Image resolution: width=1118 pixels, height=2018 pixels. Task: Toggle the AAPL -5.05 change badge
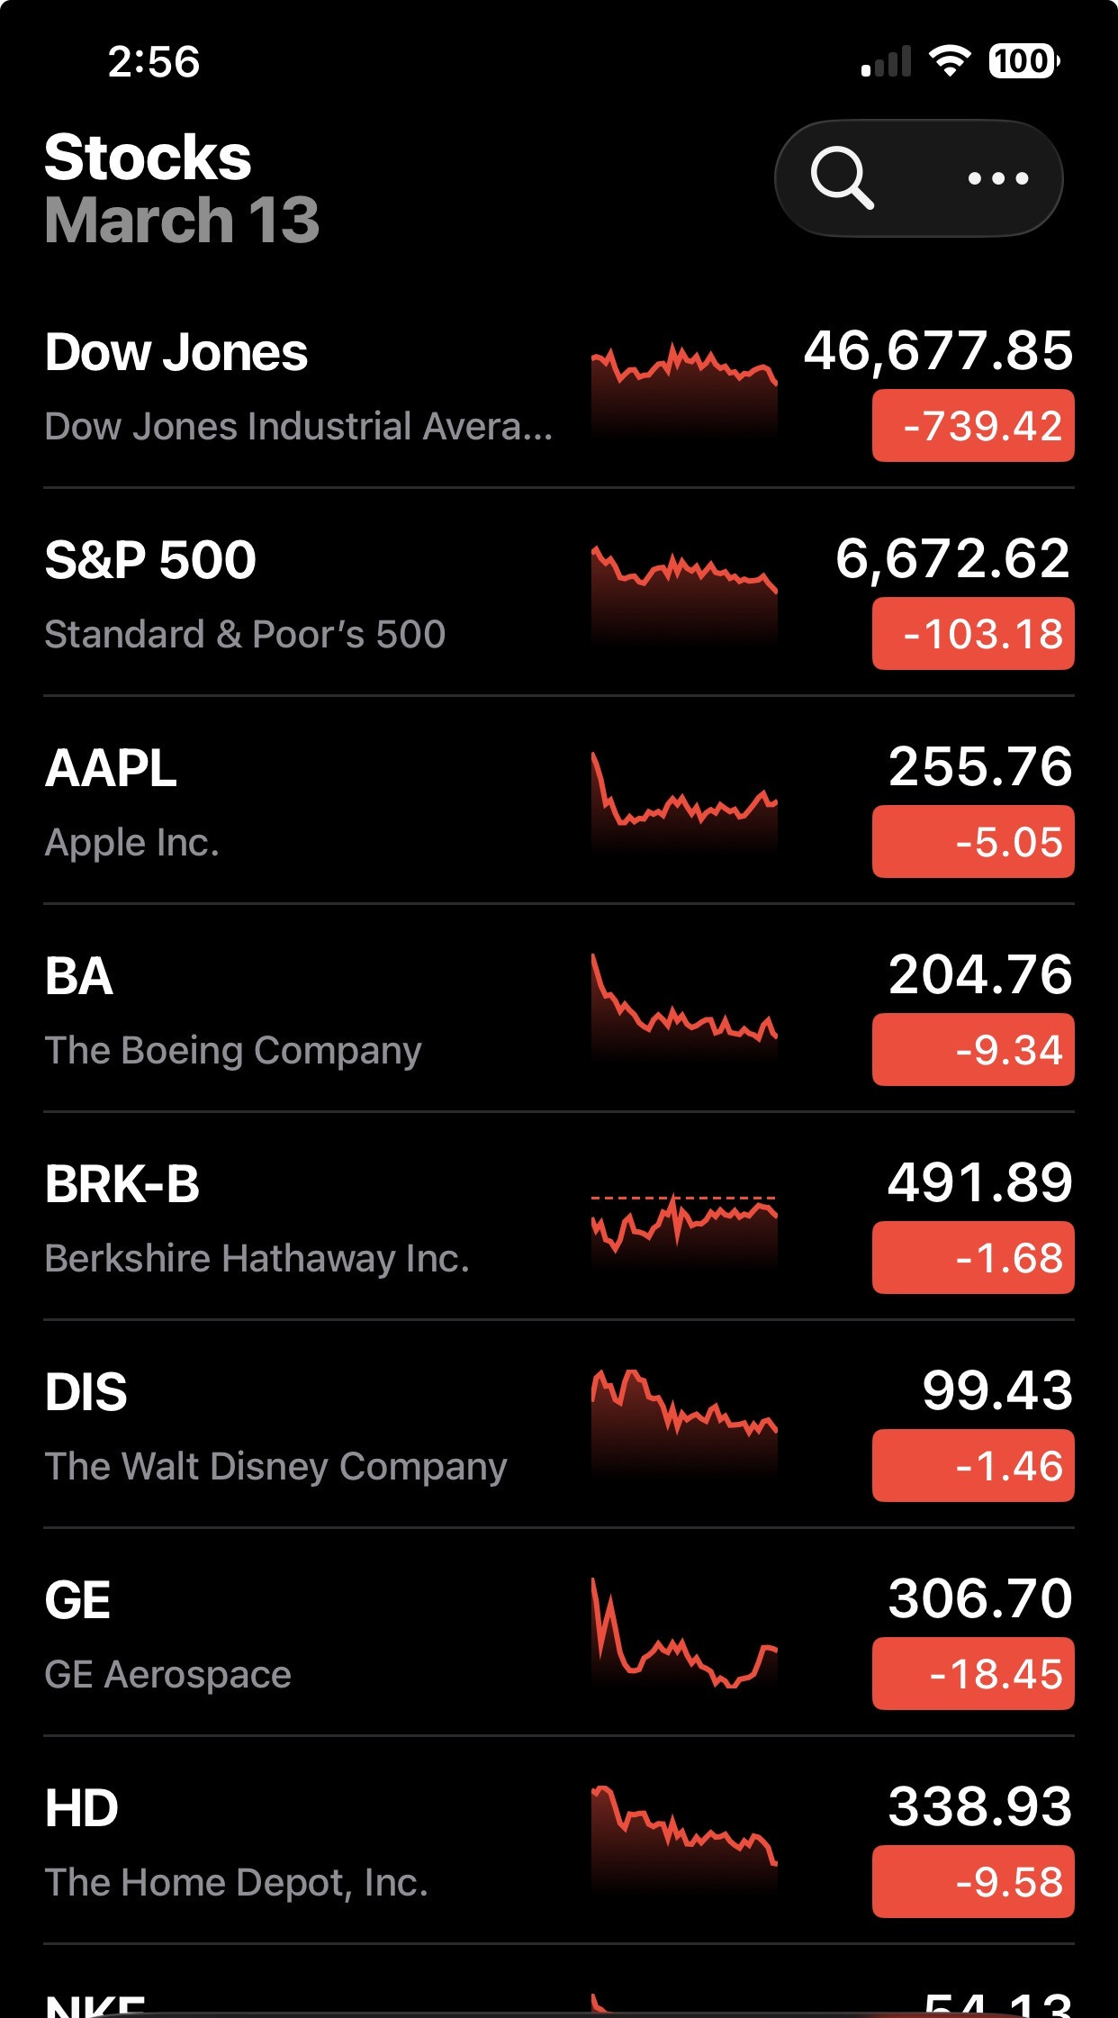(x=972, y=842)
